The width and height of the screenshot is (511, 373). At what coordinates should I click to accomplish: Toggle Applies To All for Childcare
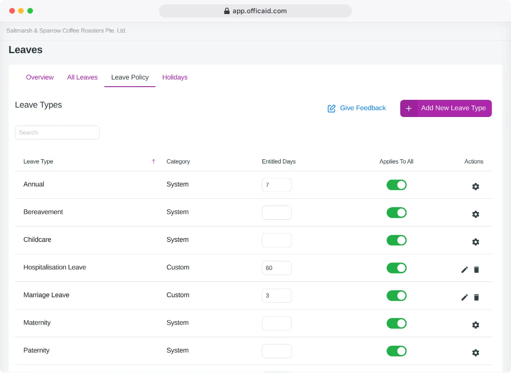pyautogui.click(x=396, y=240)
